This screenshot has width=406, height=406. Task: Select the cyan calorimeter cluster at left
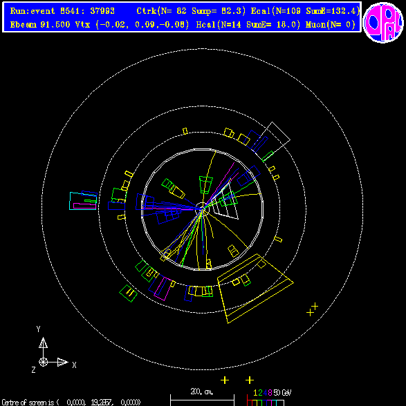pyautogui.click(x=83, y=201)
